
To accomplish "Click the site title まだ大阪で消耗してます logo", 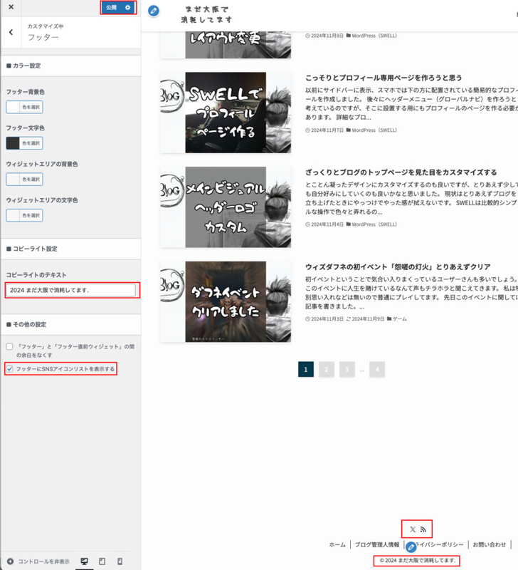I will (x=206, y=14).
